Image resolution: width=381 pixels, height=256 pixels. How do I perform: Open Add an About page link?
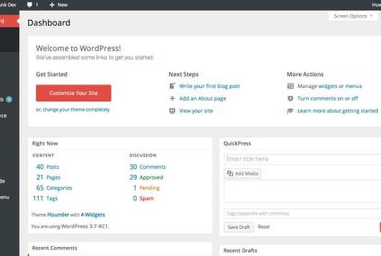[202, 99]
